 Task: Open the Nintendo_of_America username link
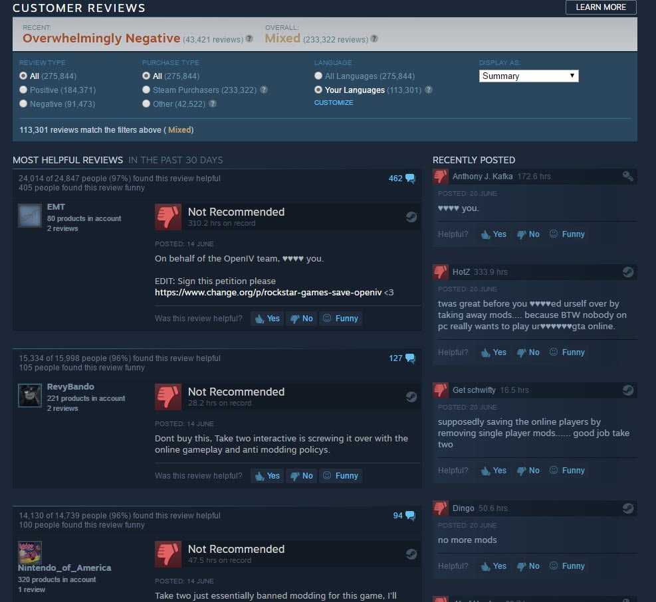tap(64, 568)
